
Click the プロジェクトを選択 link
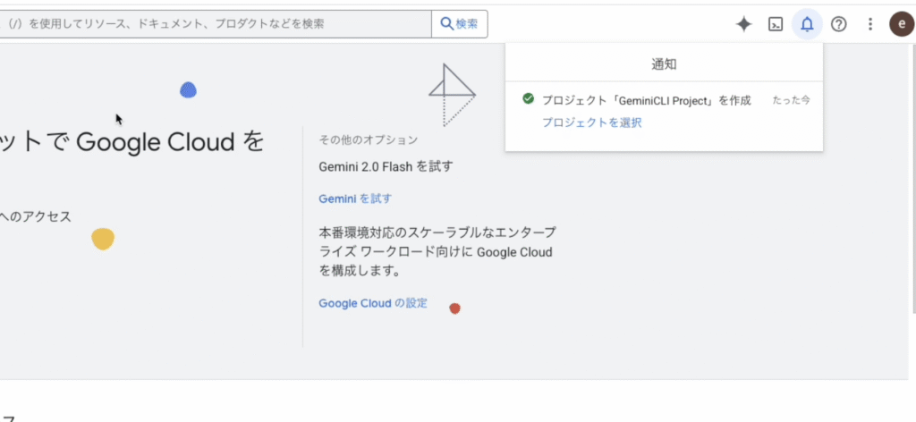point(592,122)
